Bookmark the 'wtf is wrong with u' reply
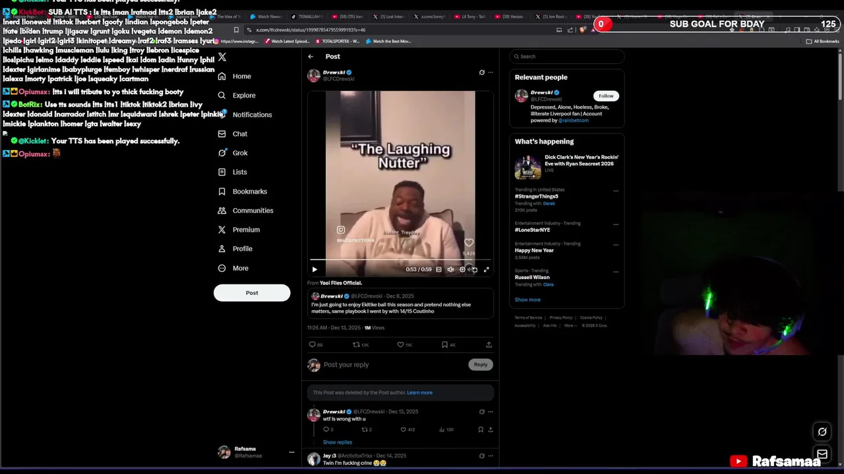This screenshot has width=844, height=474. tap(481, 430)
